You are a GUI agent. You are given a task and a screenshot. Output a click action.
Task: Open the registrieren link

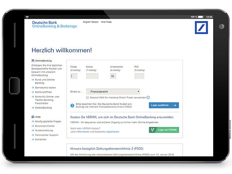tap(113, 132)
